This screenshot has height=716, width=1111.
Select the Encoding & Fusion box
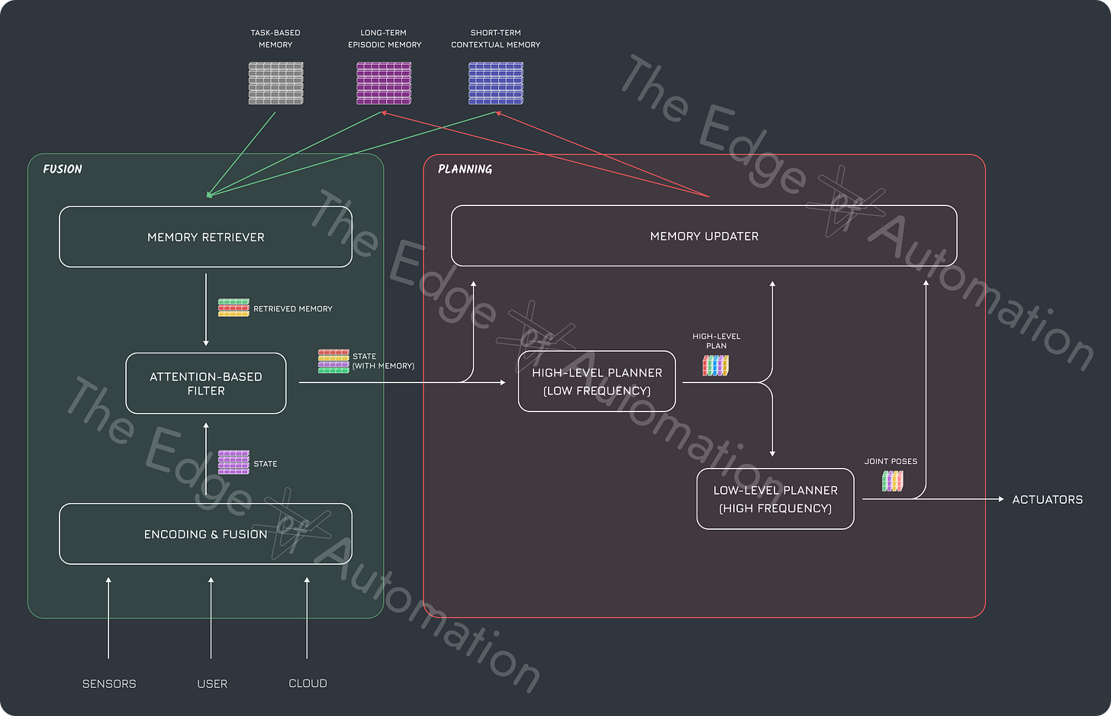click(x=206, y=534)
